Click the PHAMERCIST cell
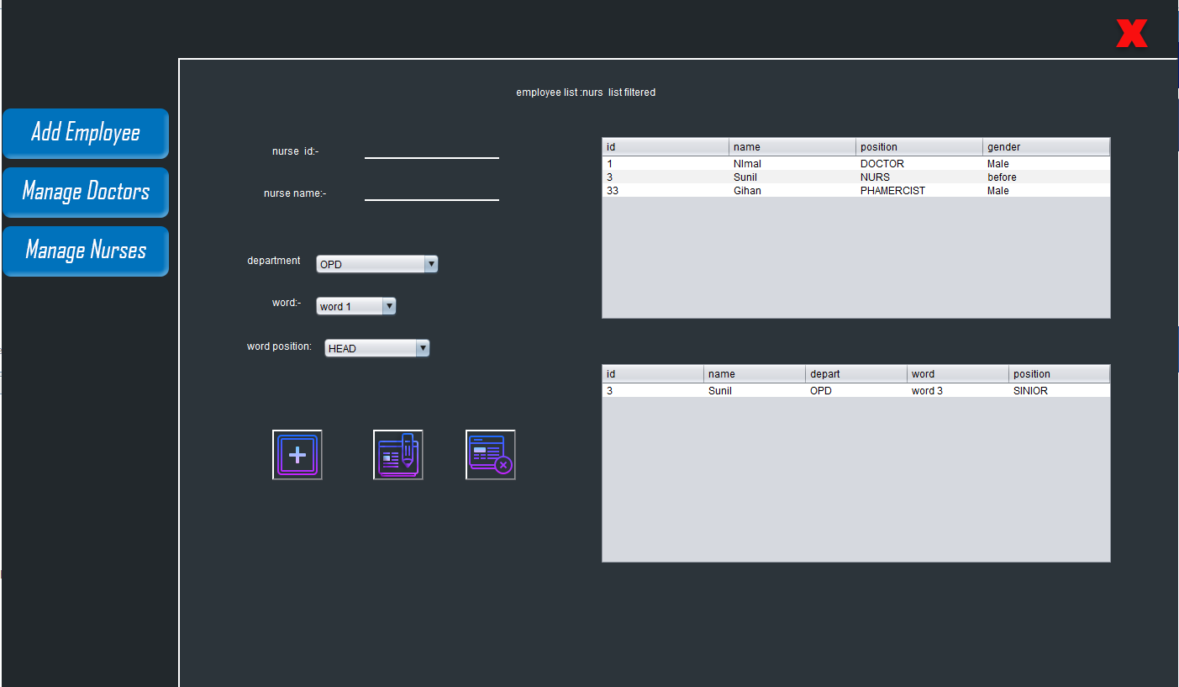 [919, 191]
